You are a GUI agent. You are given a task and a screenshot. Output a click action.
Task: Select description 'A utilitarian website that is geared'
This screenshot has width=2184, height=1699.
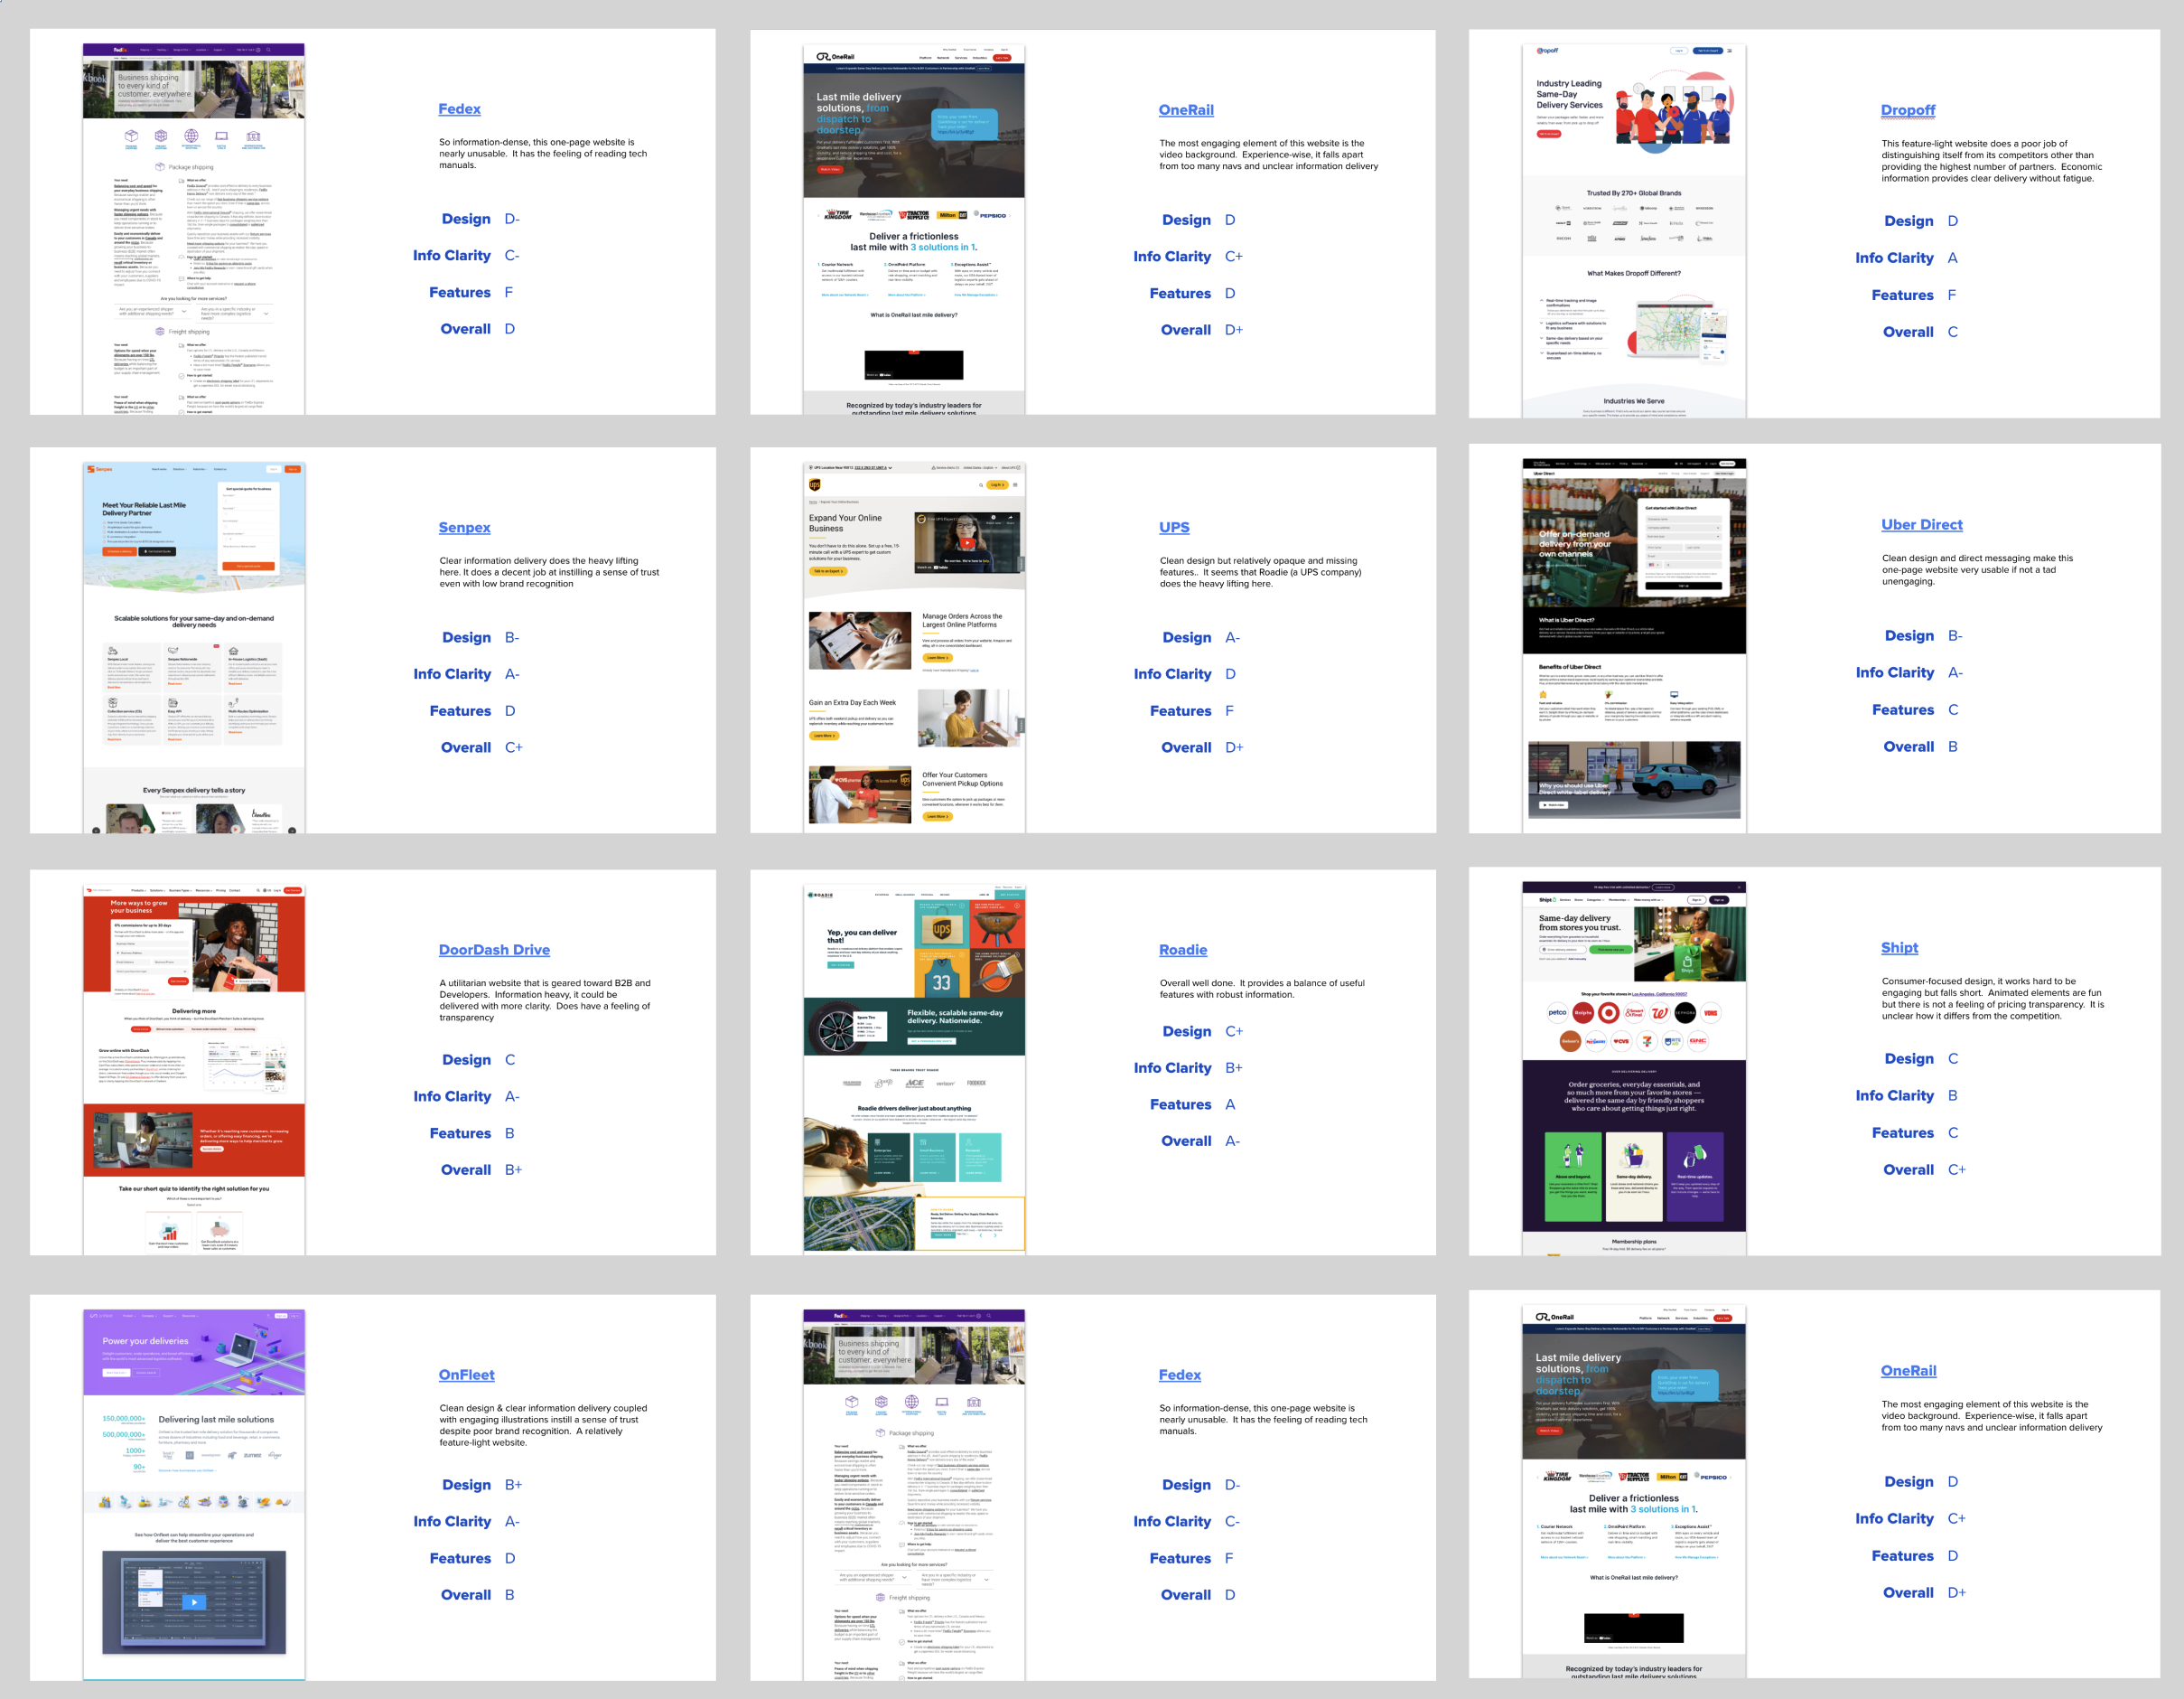coord(545,1000)
